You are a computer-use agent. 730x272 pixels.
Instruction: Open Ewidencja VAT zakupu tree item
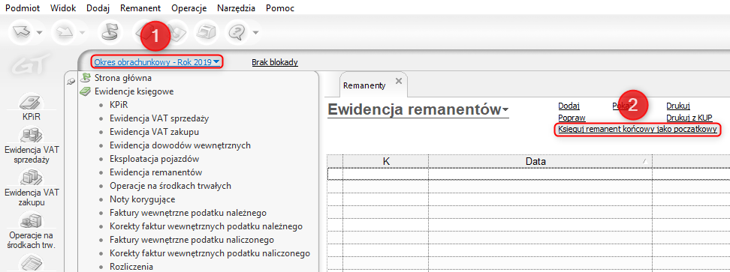coord(155,132)
